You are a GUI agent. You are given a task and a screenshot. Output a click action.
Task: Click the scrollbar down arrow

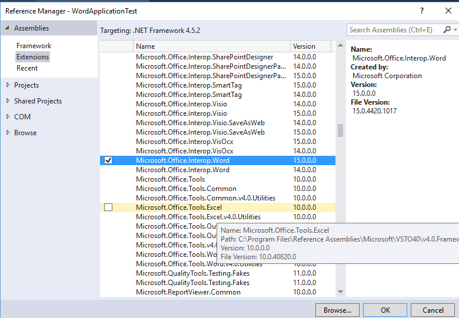(x=340, y=292)
